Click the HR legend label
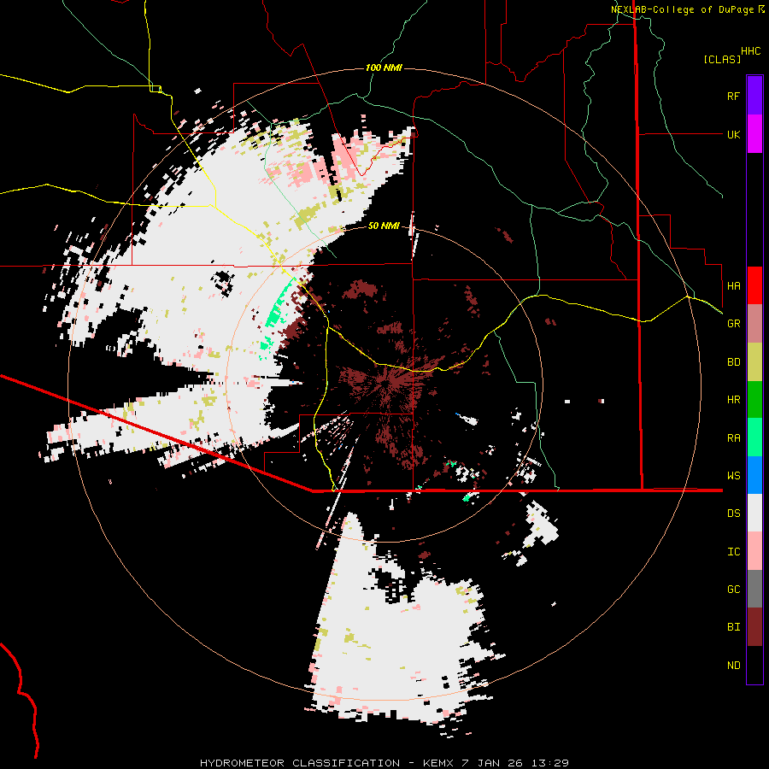The image size is (769, 769). (x=733, y=400)
